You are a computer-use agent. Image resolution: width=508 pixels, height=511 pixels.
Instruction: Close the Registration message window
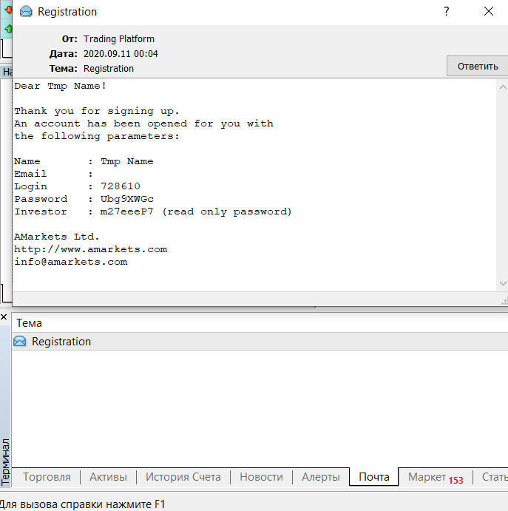click(489, 11)
